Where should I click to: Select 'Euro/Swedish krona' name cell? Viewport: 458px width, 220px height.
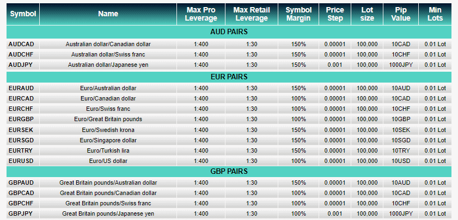pos(108,130)
